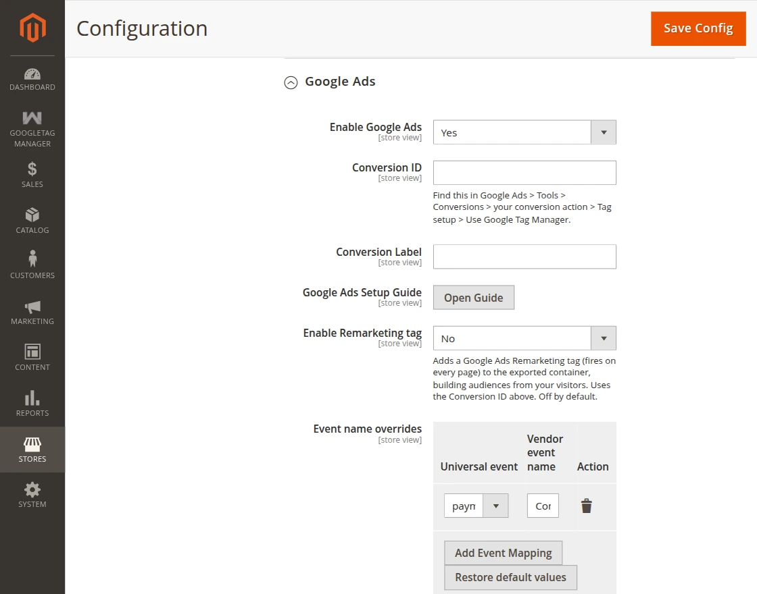Open the Marketing megaphone icon menu

[x=32, y=312]
